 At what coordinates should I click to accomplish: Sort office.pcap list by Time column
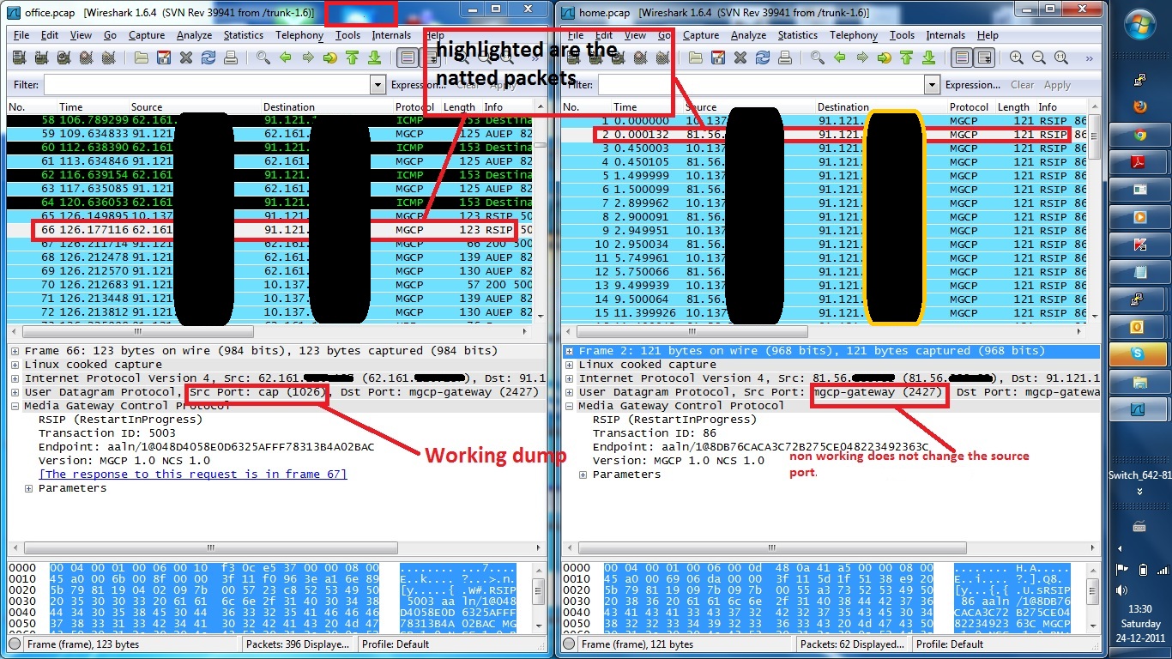[91, 107]
